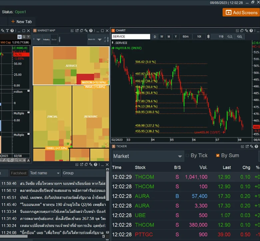260x241 pixels.
Task: Pin the Chart panel
Action: click(x=247, y=31)
